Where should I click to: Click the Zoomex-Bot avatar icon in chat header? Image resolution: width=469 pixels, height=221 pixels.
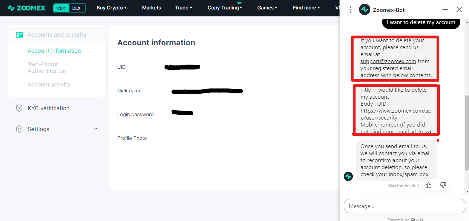364,10
